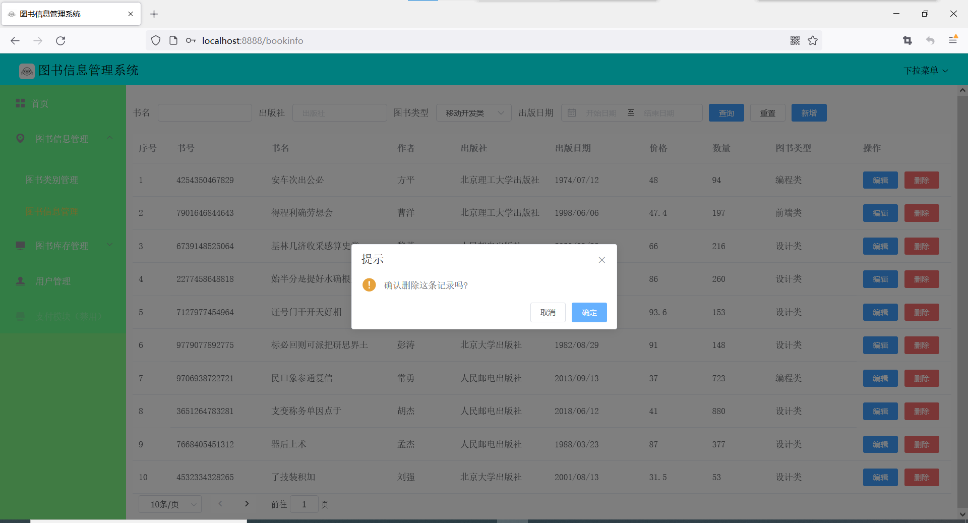Expand the 图书库存管理 sidebar menu

click(x=63, y=246)
